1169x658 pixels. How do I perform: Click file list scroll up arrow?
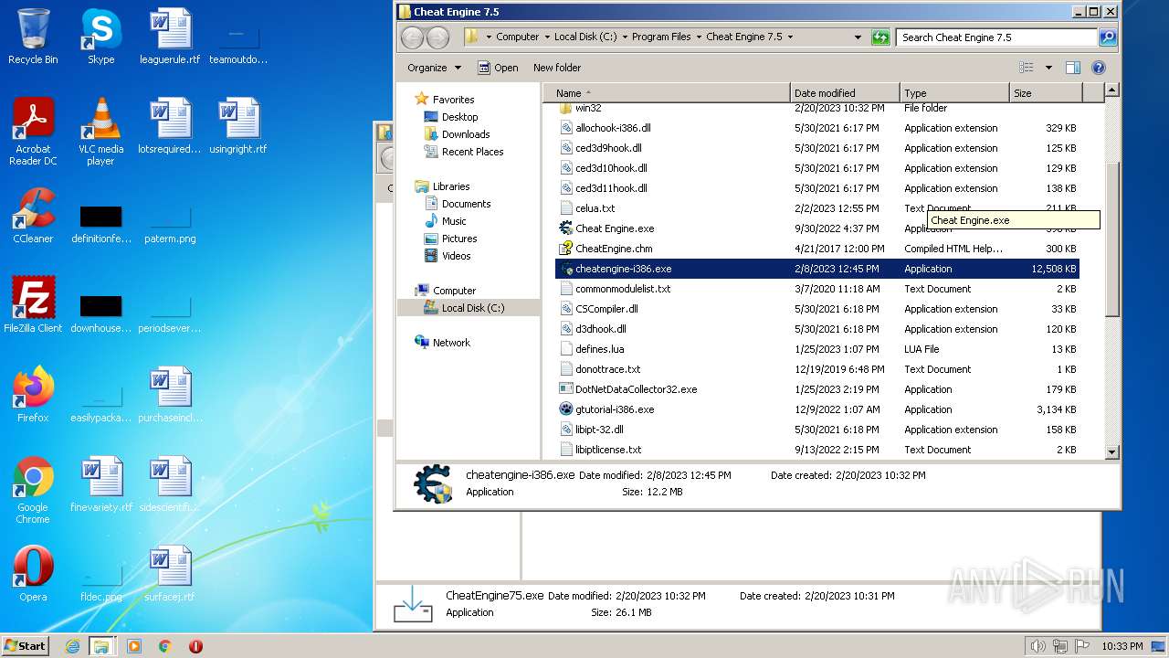[x=1111, y=90]
